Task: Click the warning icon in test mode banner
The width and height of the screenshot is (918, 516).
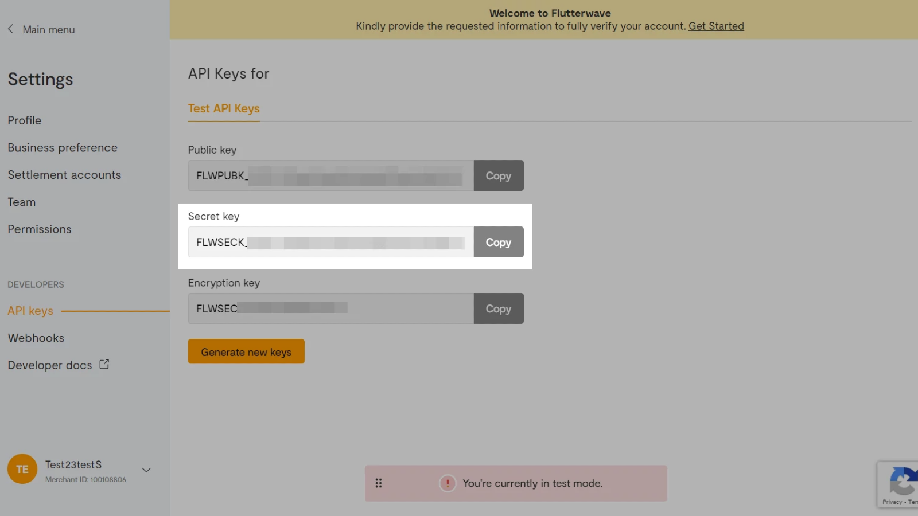Action: pyautogui.click(x=448, y=483)
